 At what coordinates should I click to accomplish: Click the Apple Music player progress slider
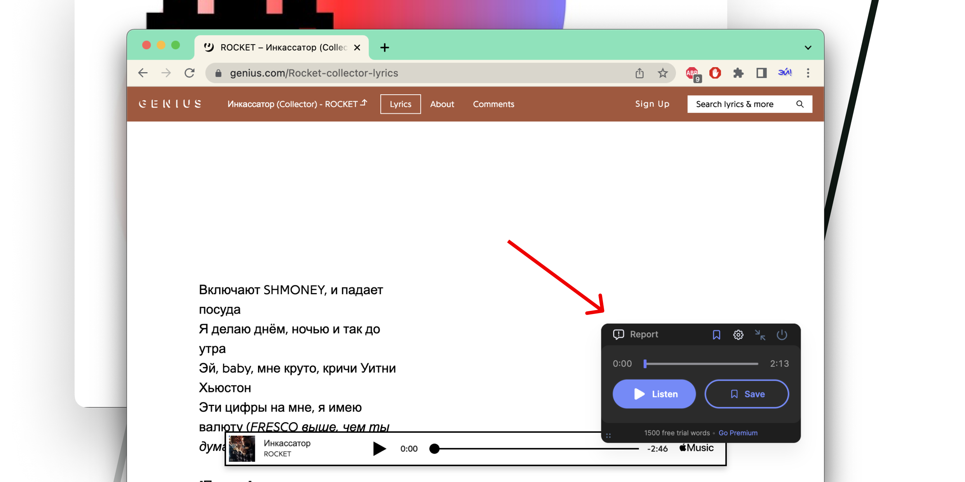click(536, 449)
